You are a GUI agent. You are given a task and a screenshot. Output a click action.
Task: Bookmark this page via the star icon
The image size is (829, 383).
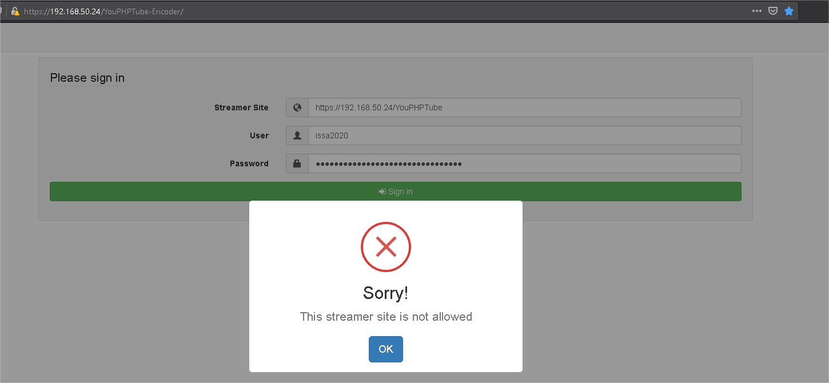pos(790,10)
